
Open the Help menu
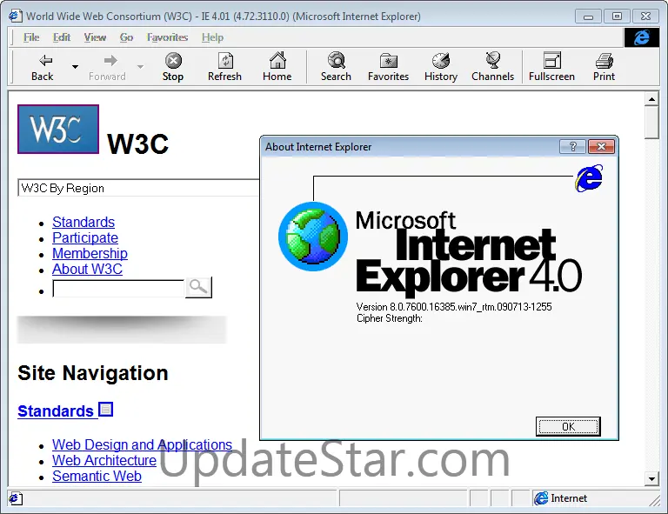click(212, 37)
